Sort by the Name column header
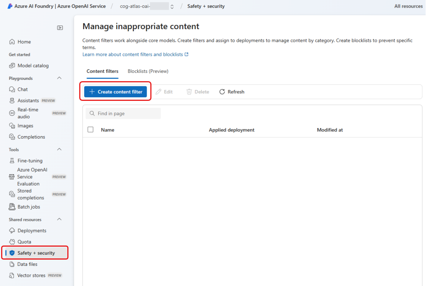Viewport: 426px width, 286px height. (x=107, y=130)
